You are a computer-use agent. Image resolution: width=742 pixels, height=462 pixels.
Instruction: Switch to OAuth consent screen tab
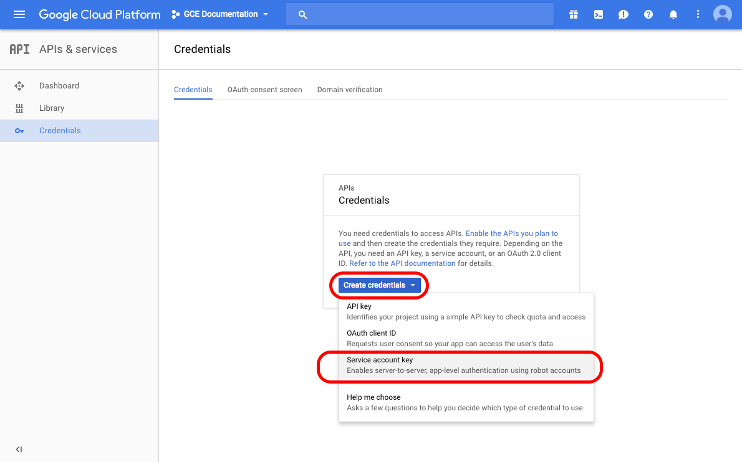264,90
